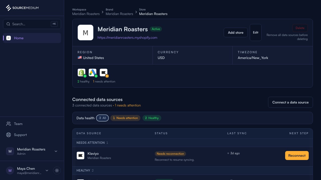Click the ⌘K shortcut badge
This screenshot has height=180, width=321.
click(x=54, y=24)
